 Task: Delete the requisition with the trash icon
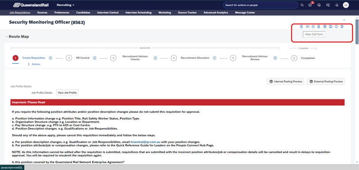(342, 27)
